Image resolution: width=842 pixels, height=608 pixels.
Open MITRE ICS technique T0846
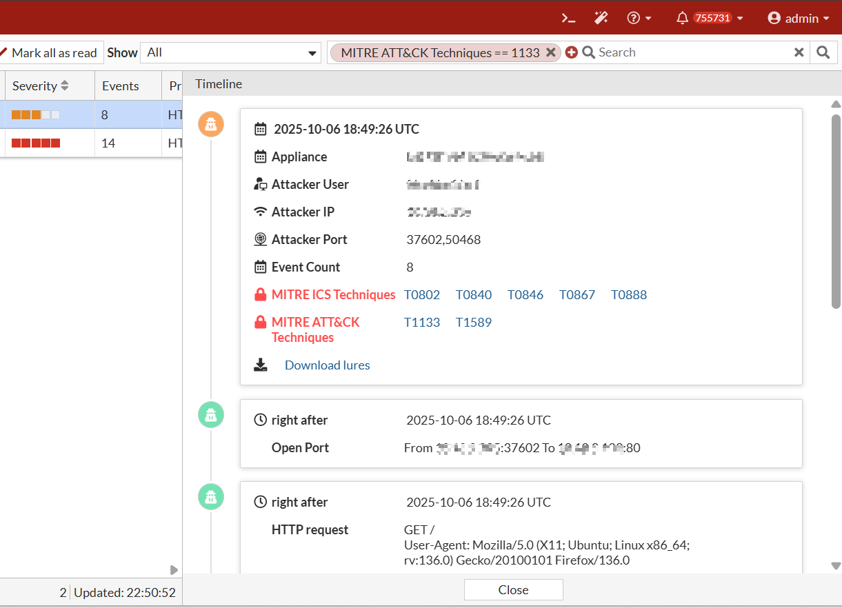coord(525,295)
